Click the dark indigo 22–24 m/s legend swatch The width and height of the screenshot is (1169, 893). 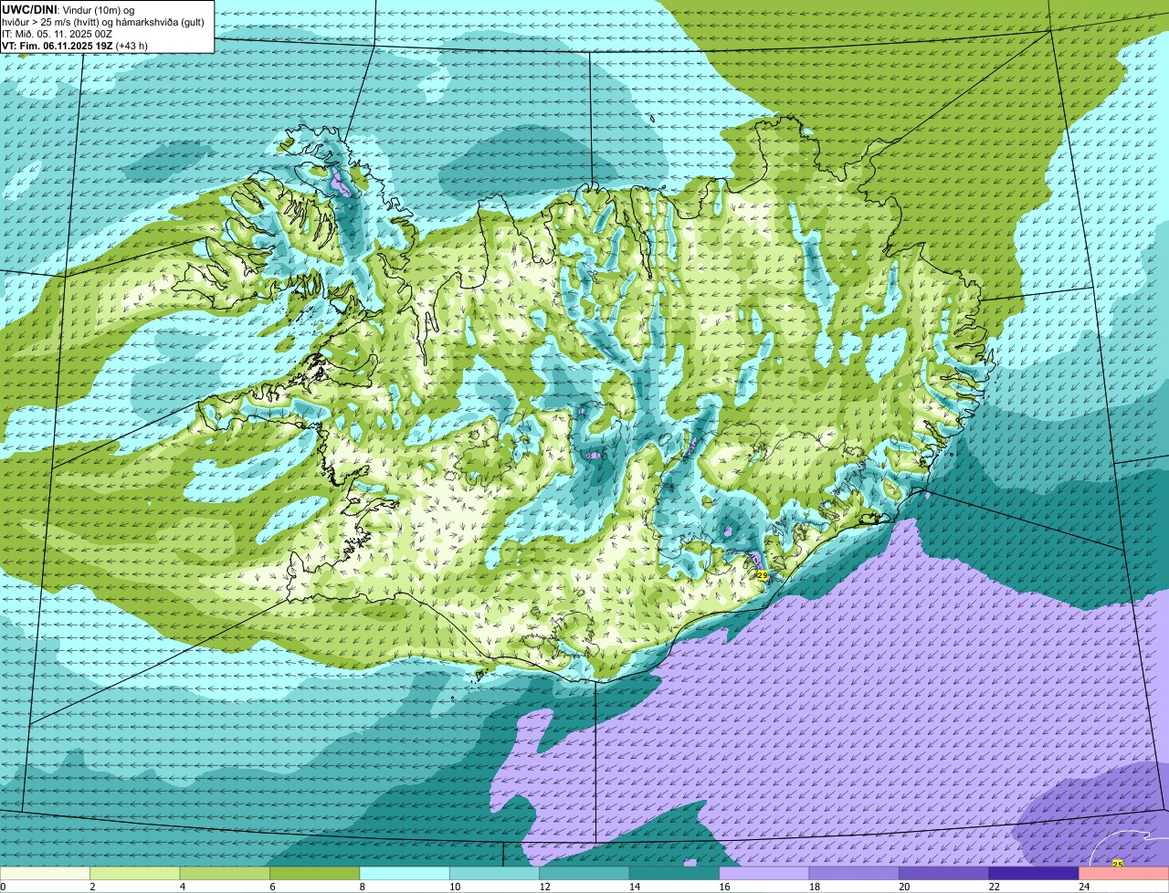(1034, 873)
